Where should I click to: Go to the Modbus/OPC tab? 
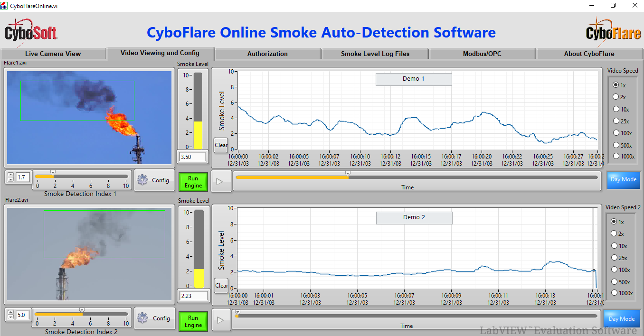click(482, 54)
